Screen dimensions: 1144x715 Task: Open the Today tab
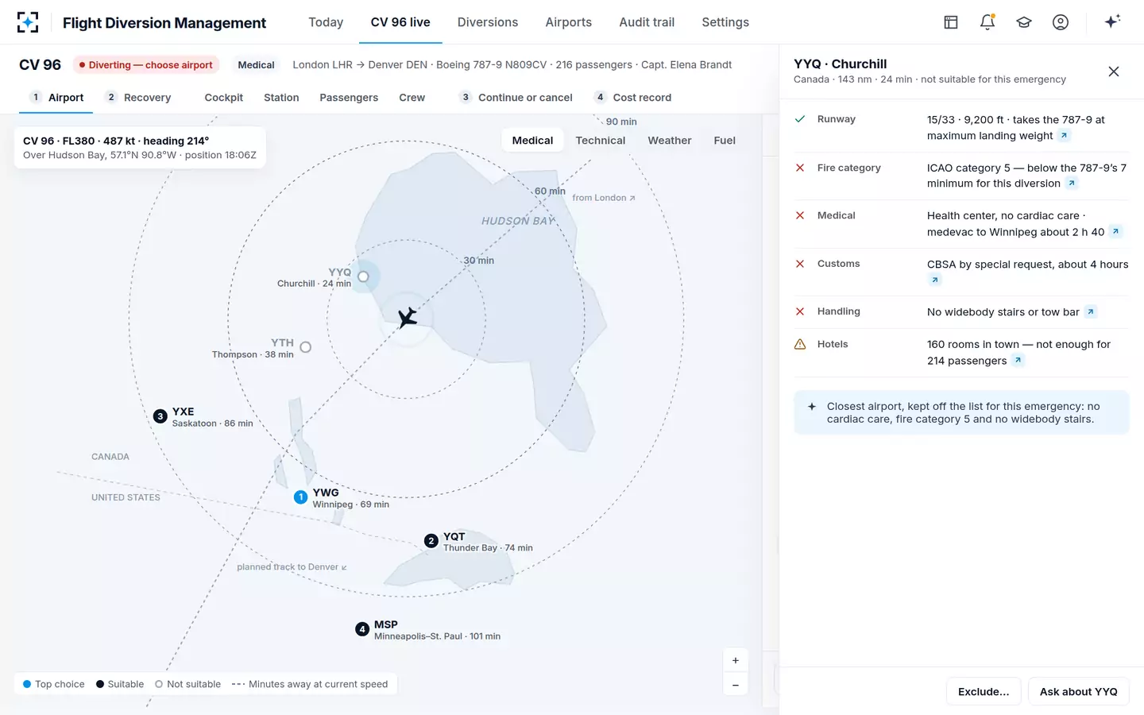point(326,22)
